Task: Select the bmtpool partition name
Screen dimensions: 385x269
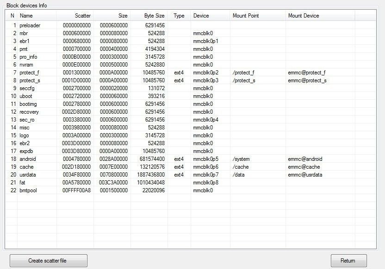Action: coord(28,190)
